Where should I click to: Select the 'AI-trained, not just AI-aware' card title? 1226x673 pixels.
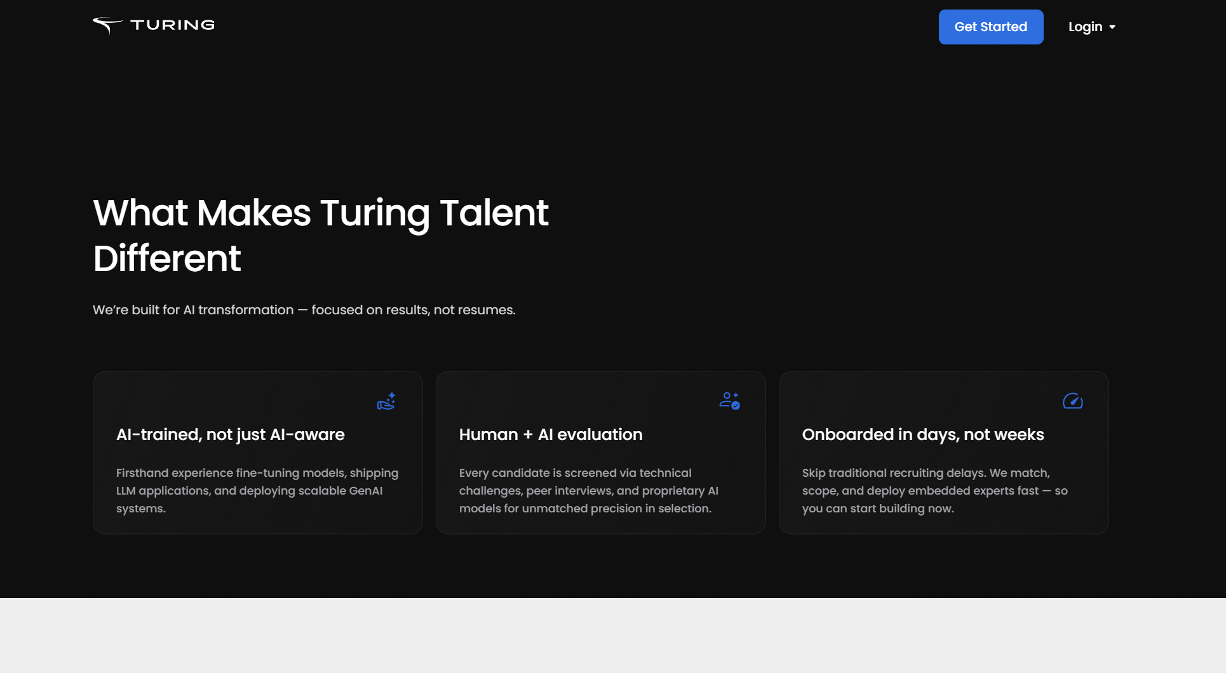[x=231, y=434]
